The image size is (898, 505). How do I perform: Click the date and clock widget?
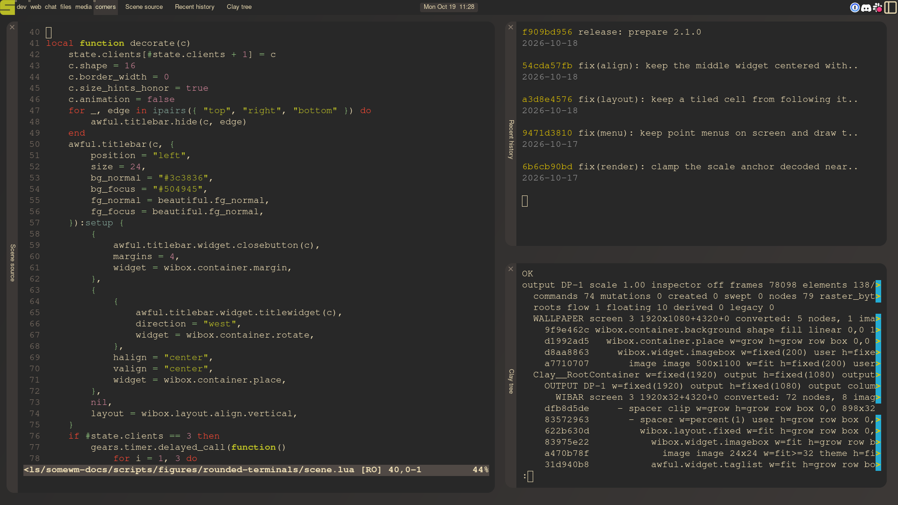click(x=449, y=7)
